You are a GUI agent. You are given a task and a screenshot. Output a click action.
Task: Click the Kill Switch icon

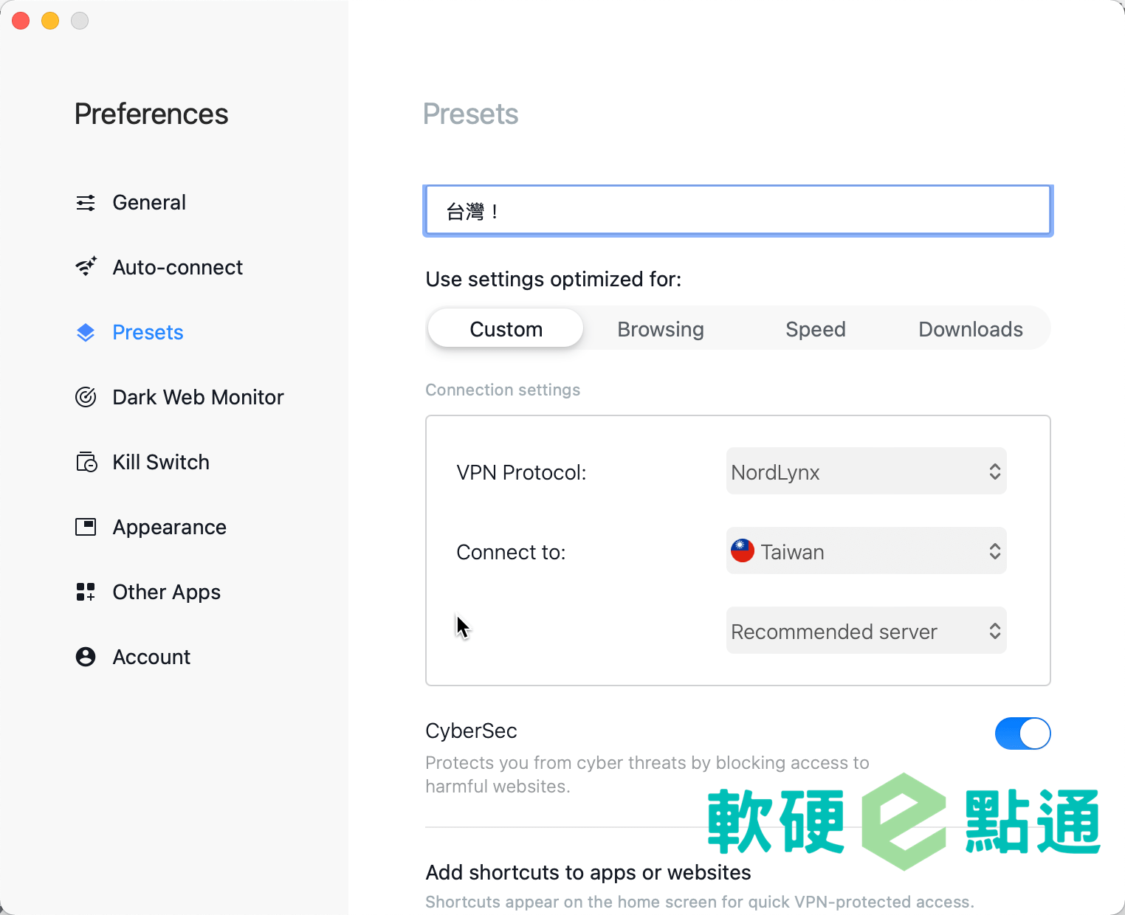[x=86, y=462]
